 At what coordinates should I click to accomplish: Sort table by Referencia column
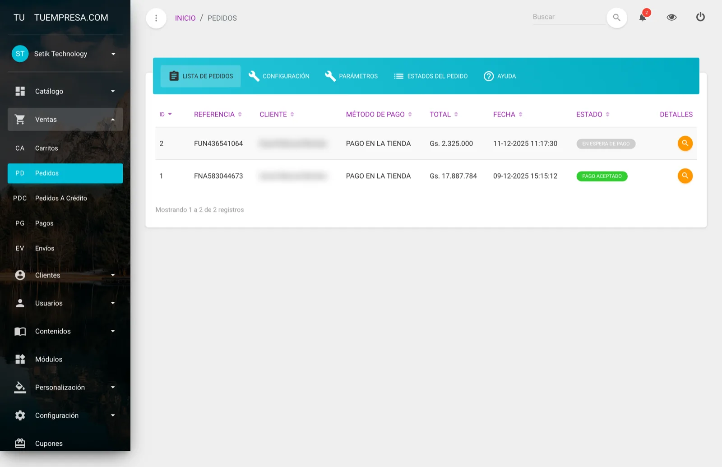pos(218,115)
